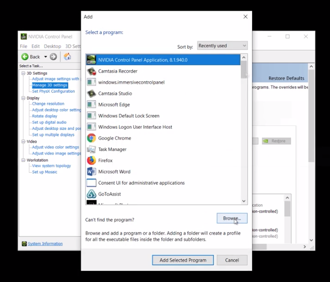Select GoToAssist in program list

163,194
